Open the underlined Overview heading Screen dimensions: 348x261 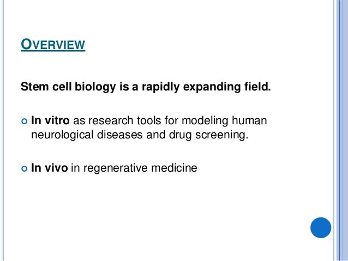[53, 44]
